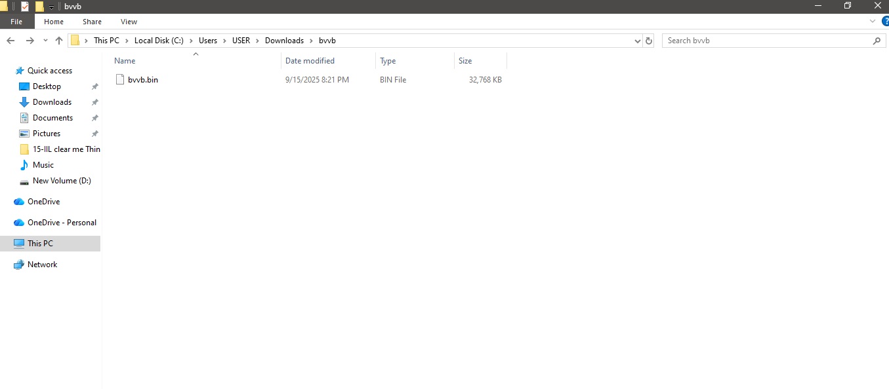Open the recent locations dropdown arrow

pos(45,40)
